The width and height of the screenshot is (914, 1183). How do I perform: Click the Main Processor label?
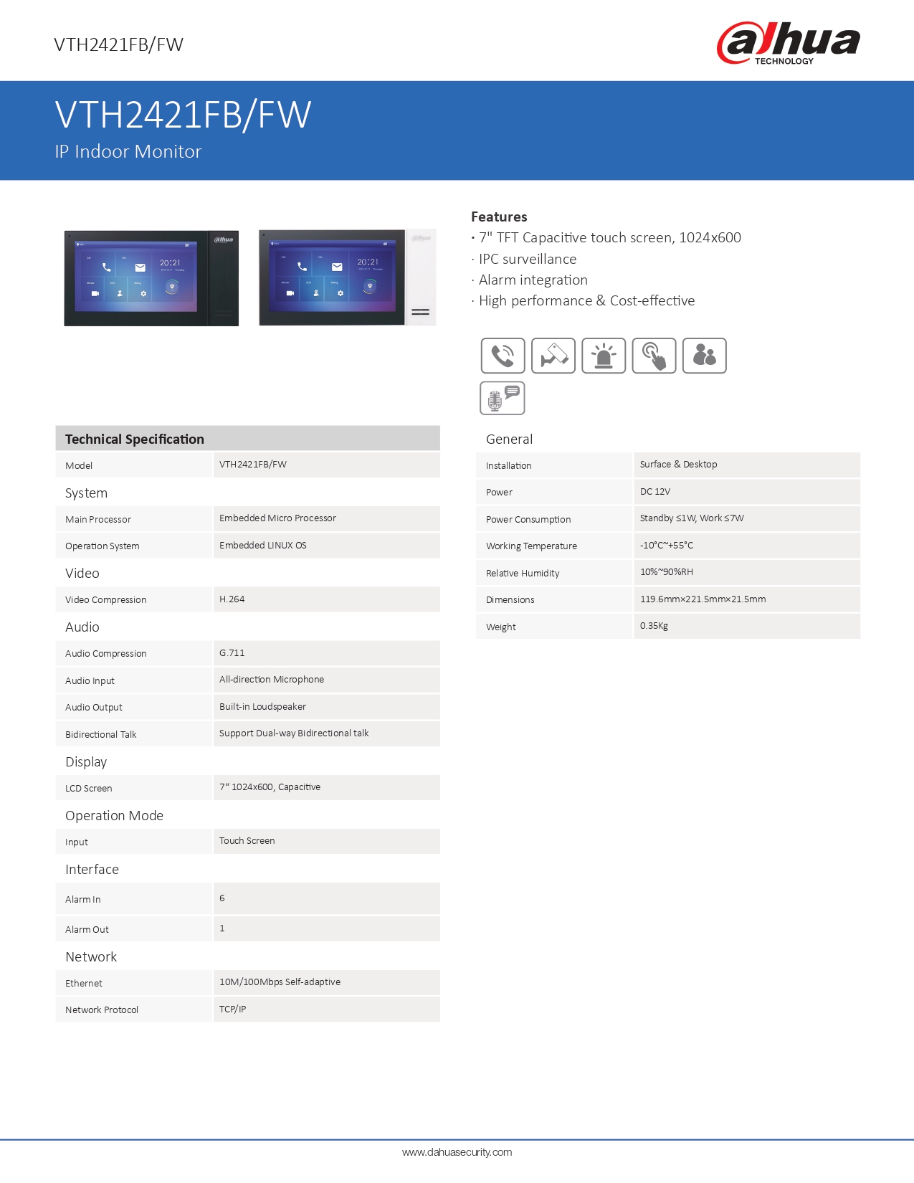[x=98, y=519]
